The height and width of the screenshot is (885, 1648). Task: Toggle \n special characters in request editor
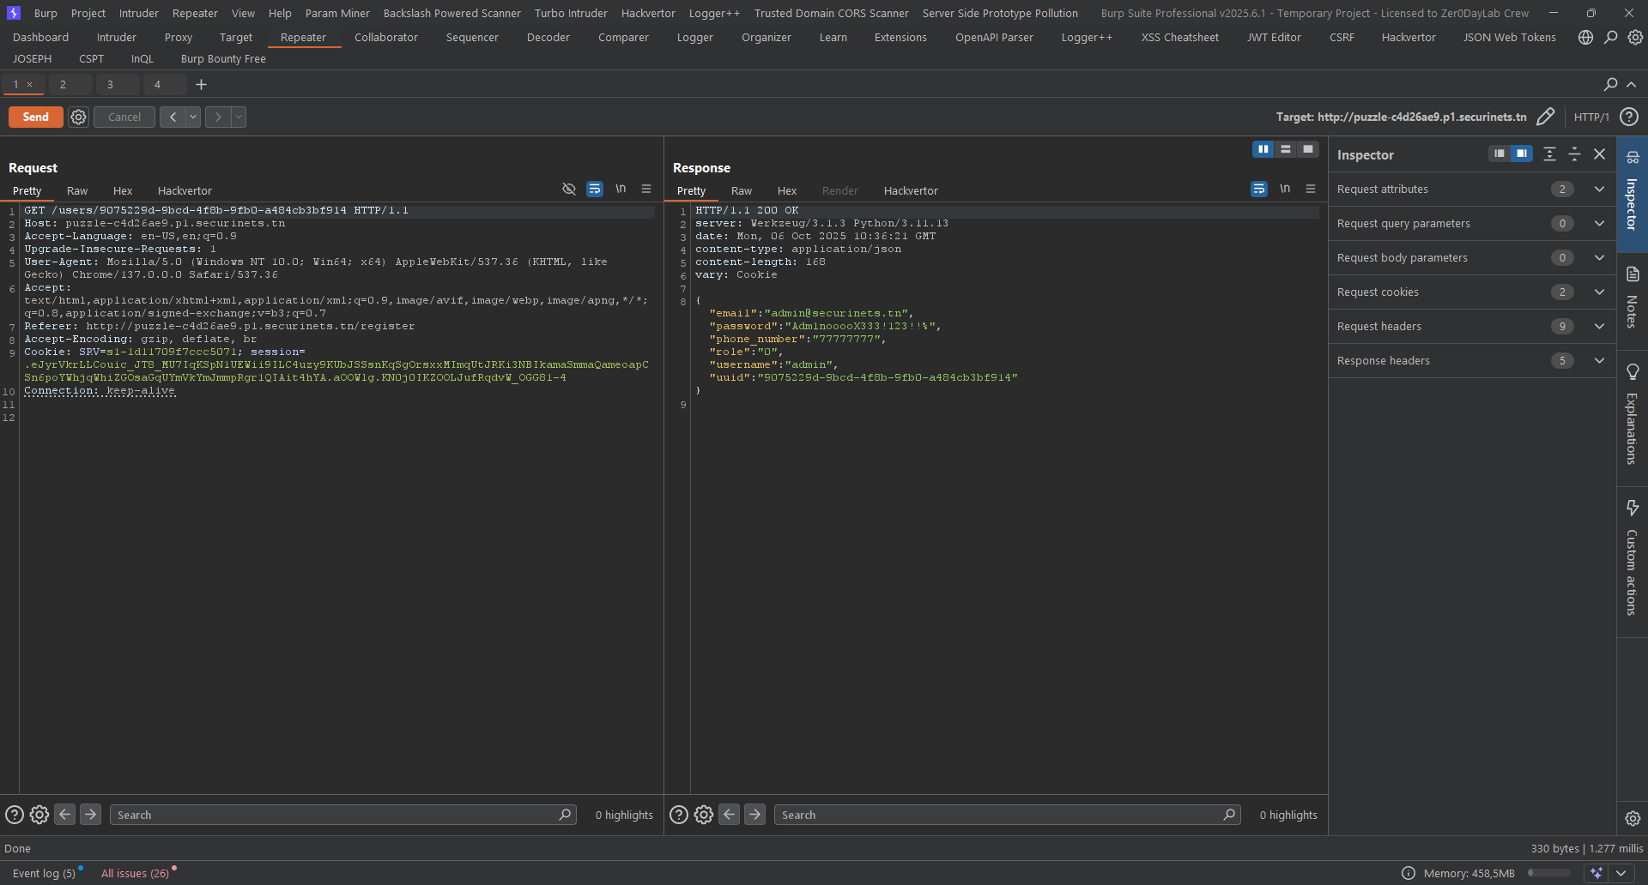[621, 189]
